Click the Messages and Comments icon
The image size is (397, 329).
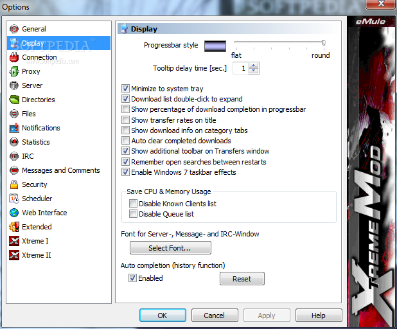pyautogui.click(x=14, y=170)
